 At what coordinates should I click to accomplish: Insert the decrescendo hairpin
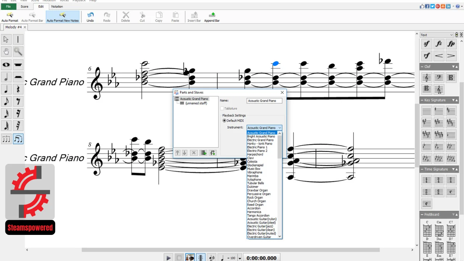451,56
